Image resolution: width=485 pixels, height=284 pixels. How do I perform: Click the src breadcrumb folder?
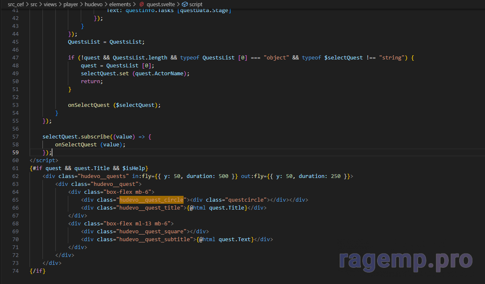point(34,4)
